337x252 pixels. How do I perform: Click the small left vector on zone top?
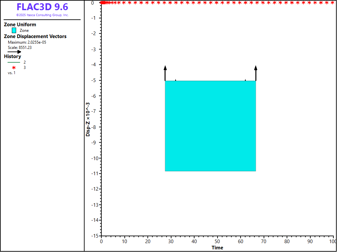click(175, 80)
